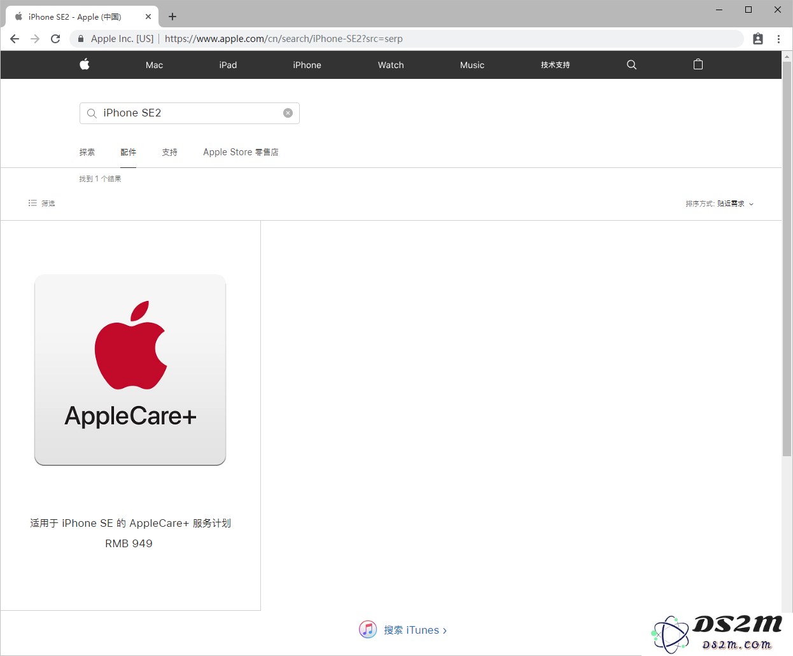Open the search magnifier in Apple nav bar
The height and width of the screenshot is (656, 793).
[631, 65]
